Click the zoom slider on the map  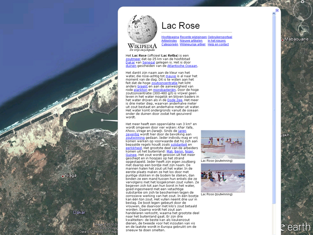click(303, 65)
